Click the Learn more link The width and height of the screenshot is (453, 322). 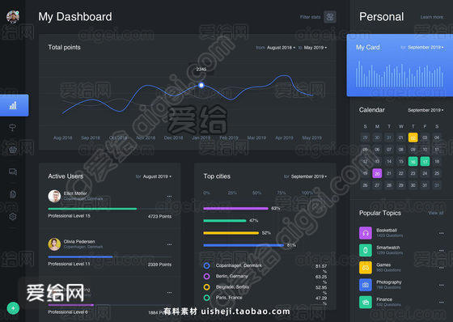pos(432,17)
